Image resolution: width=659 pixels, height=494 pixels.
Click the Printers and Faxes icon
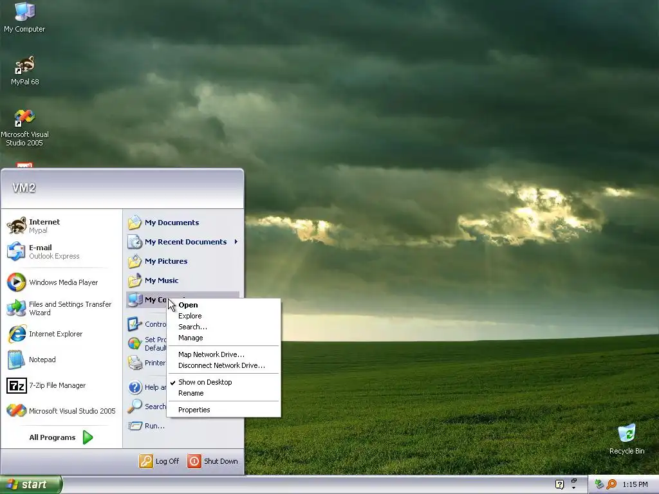tap(135, 363)
